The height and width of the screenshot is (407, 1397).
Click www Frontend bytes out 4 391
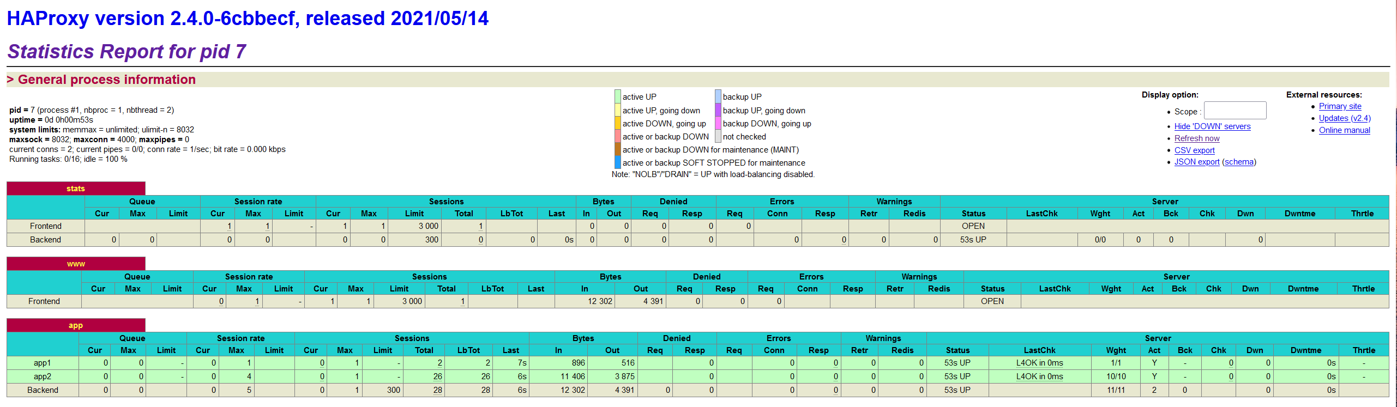[653, 301]
